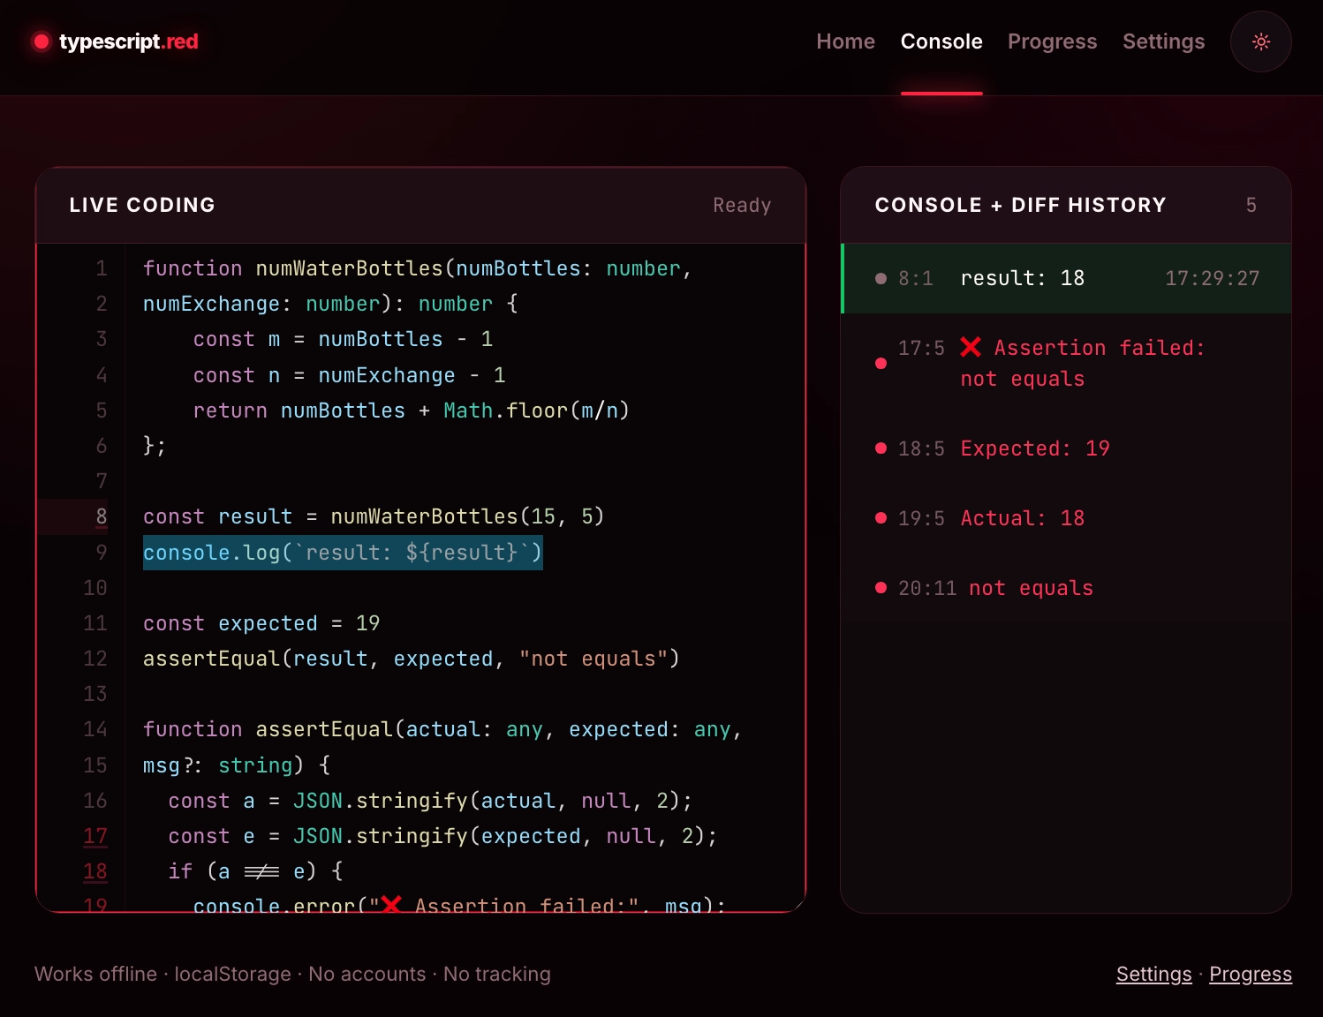The image size is (1323, 1017).
Task: Click line number 17 in gutter
Action: [x=95, y=836]
